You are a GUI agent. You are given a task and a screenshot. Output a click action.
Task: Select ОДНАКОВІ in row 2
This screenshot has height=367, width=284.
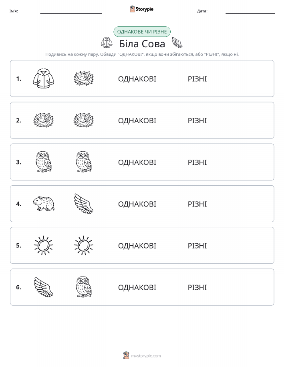[x=137, y=120]
